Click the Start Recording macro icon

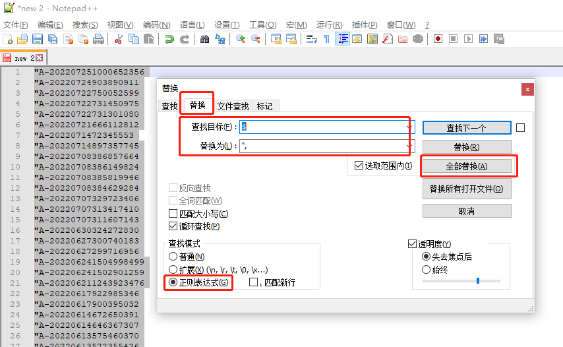click(x=438, y=39)
